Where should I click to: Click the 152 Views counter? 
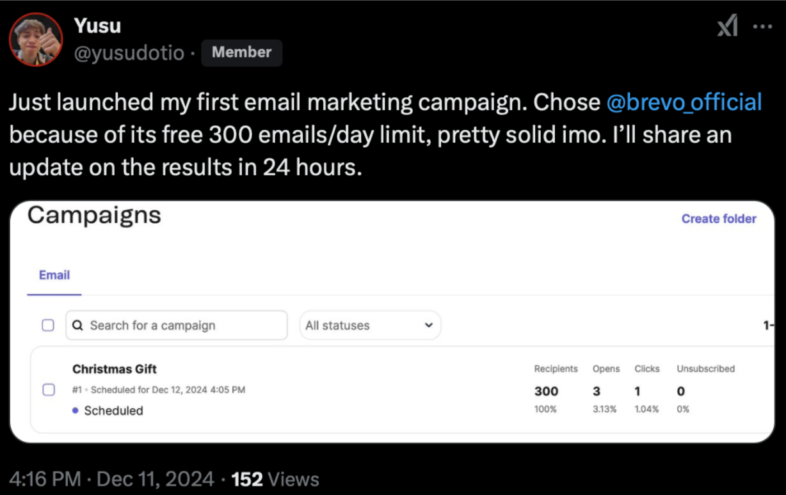click(x=275, y=478)
